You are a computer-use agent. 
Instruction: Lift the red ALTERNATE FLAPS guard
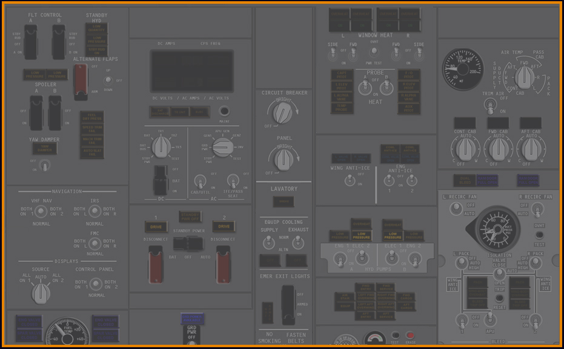click(x=80, y=81)
